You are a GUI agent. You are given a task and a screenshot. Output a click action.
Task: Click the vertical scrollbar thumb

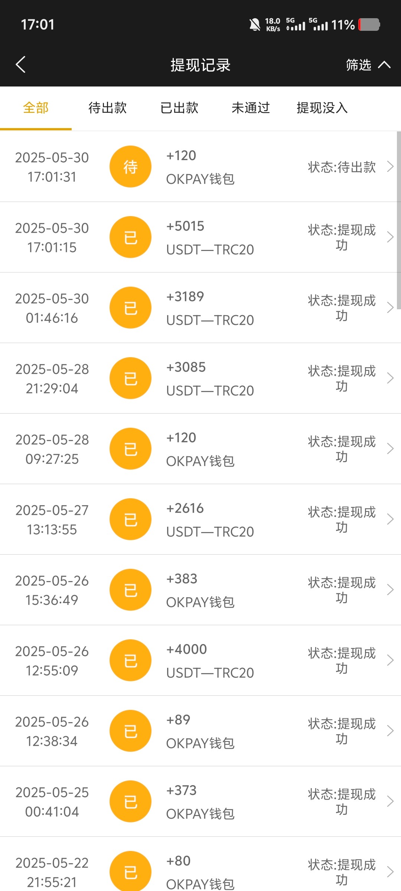pyautogui.click(x=399, y=221)
